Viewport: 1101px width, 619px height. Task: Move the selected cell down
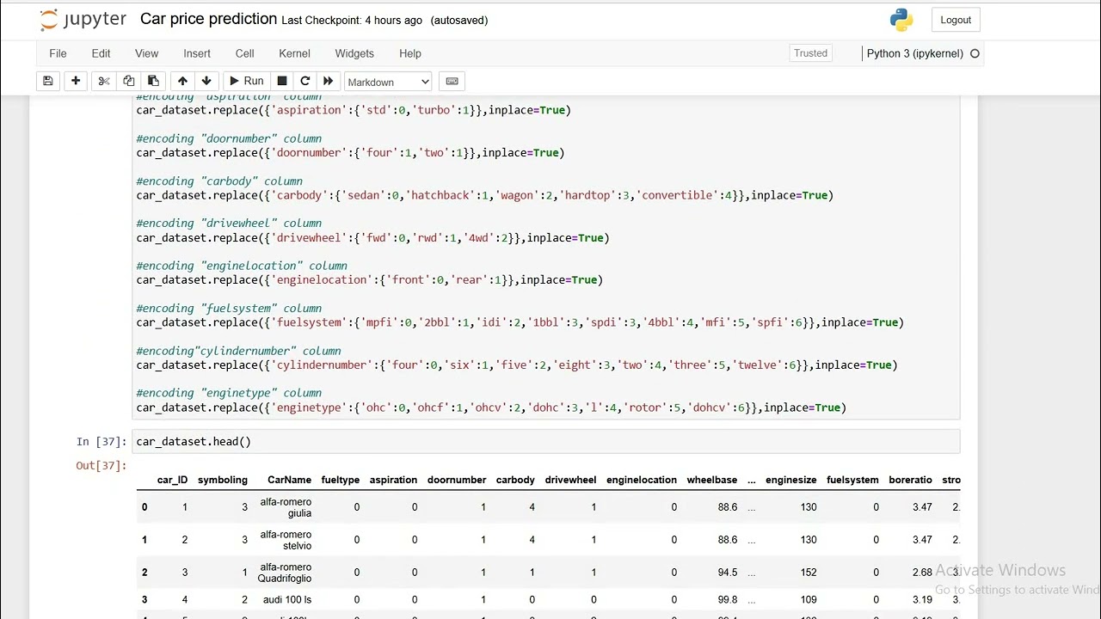[206, 81]
